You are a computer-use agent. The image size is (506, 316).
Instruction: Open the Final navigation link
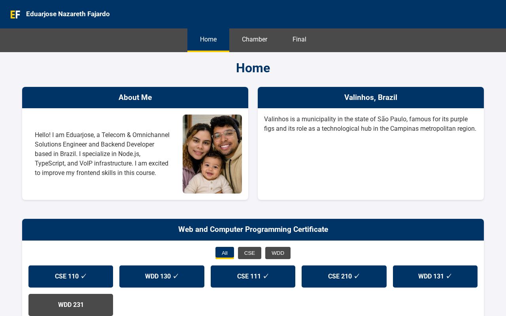[x=299, y=39]
